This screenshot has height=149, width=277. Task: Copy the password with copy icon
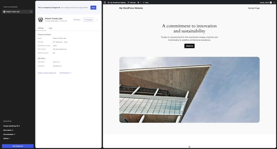click(x=61, y=66)
